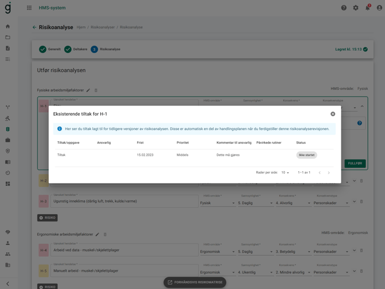Select the Deltakere step
The width and height of the screenshot is (385, 289).
click(x=76, y=49)
